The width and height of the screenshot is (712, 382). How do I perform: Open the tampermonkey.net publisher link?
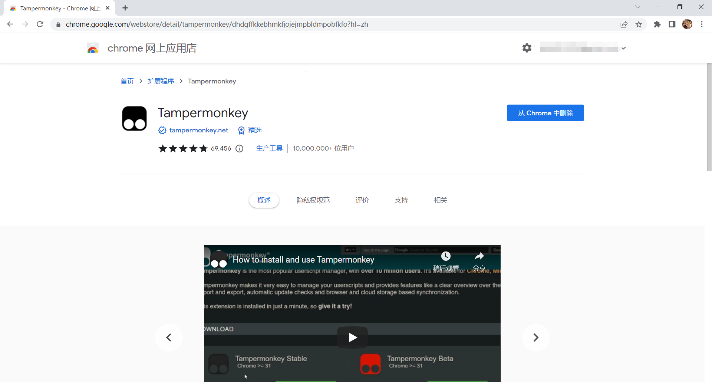(198, 130)
